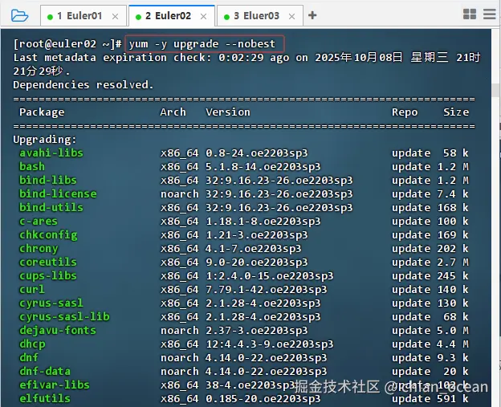This screenshot has height=407, width=501.
Task: Click the Arch column header
Action: pyautogui.click(x=173, y=112)
